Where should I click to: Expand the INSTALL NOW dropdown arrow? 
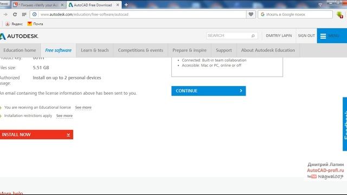tap(68, 135)
